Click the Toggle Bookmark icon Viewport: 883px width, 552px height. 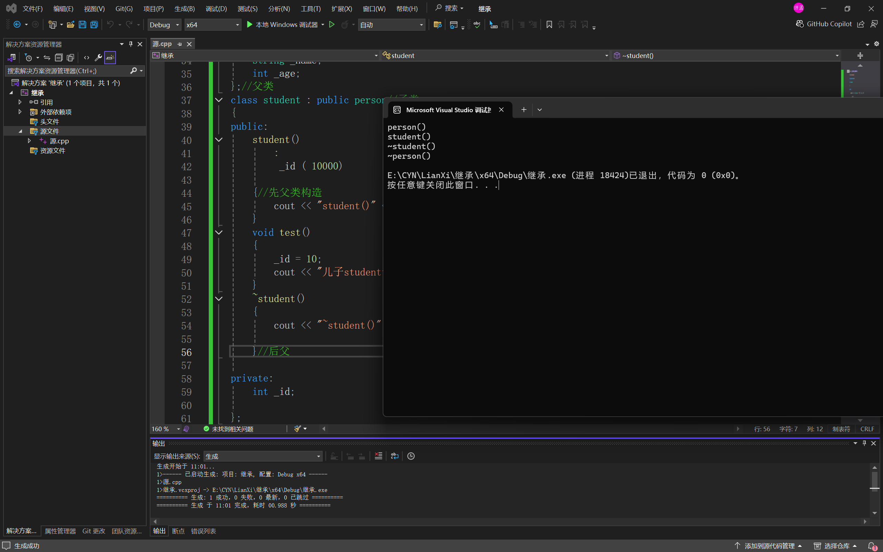coord(549,25)
